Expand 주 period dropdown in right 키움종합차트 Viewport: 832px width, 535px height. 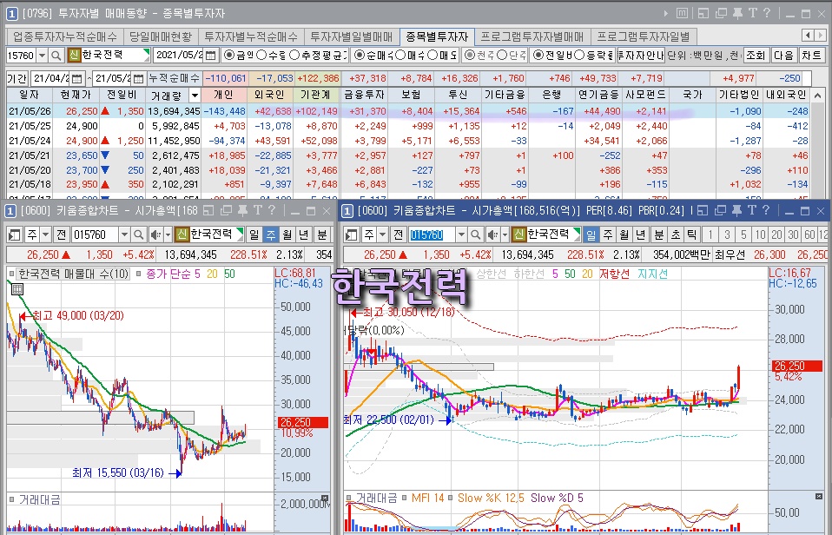382,234
